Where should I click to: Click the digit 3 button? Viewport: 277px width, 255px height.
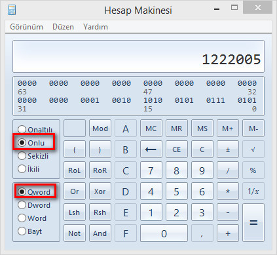pyautogui.click(x=202, y=212)
